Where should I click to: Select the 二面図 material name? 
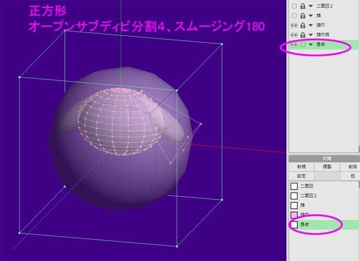tap(307, 186)
